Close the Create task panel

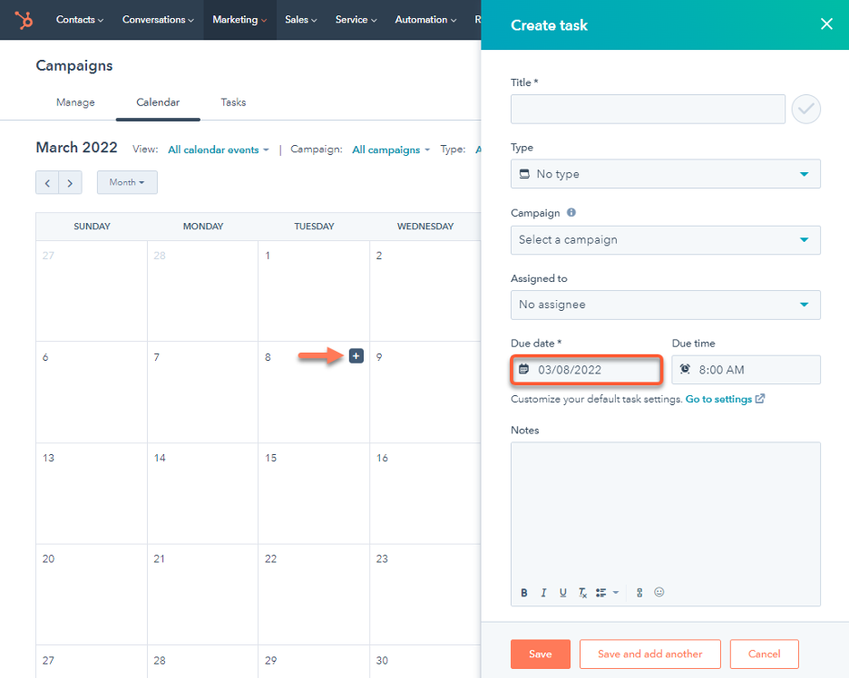[826, 24]
